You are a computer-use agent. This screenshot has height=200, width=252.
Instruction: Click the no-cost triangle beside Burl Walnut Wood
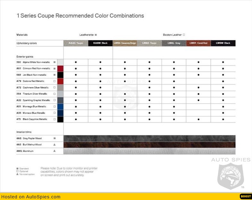(55, 145)
